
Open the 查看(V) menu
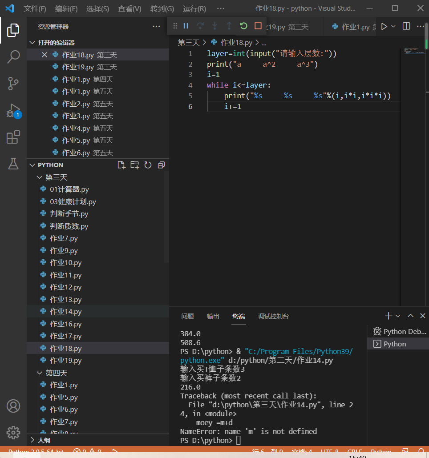[130, 9]
